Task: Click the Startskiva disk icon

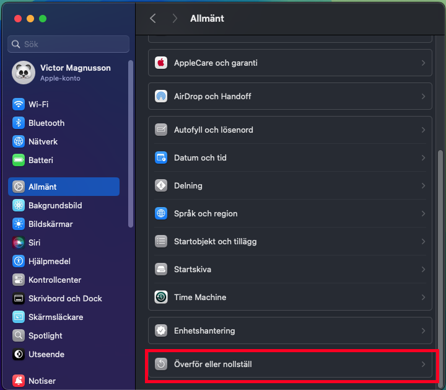Action: click(161, 269)
